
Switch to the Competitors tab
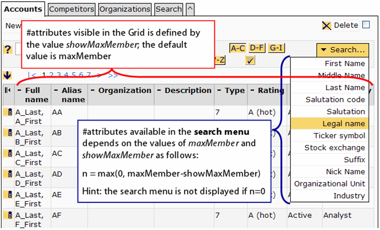pyautogui.click(x=72, y=9)
